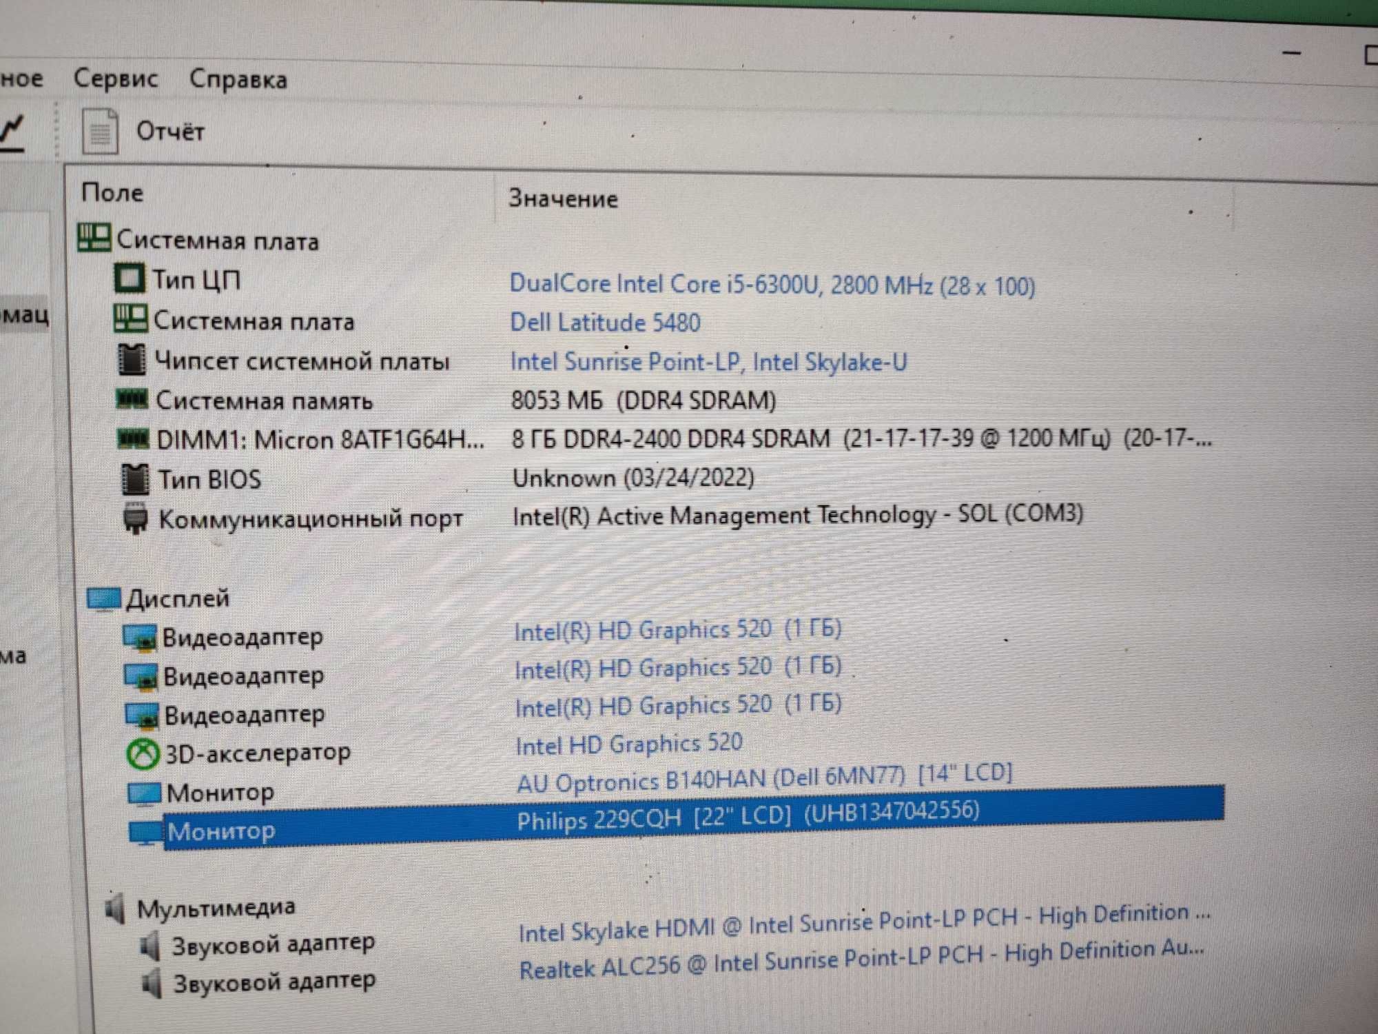Open DualCore Intel Core i5-6300U link
Viewport: 1378px width, 1034px height.
[772, 285]
